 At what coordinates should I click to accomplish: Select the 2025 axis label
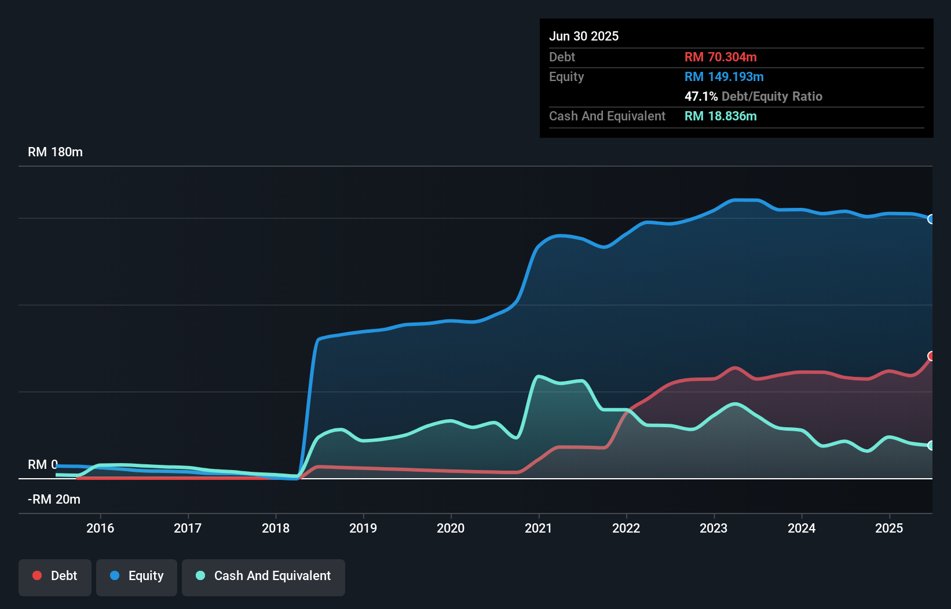point(890,528)
